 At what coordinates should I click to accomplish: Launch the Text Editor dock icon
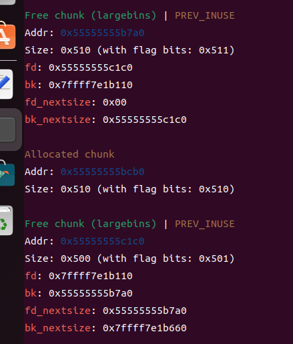(x=6, y=84)
